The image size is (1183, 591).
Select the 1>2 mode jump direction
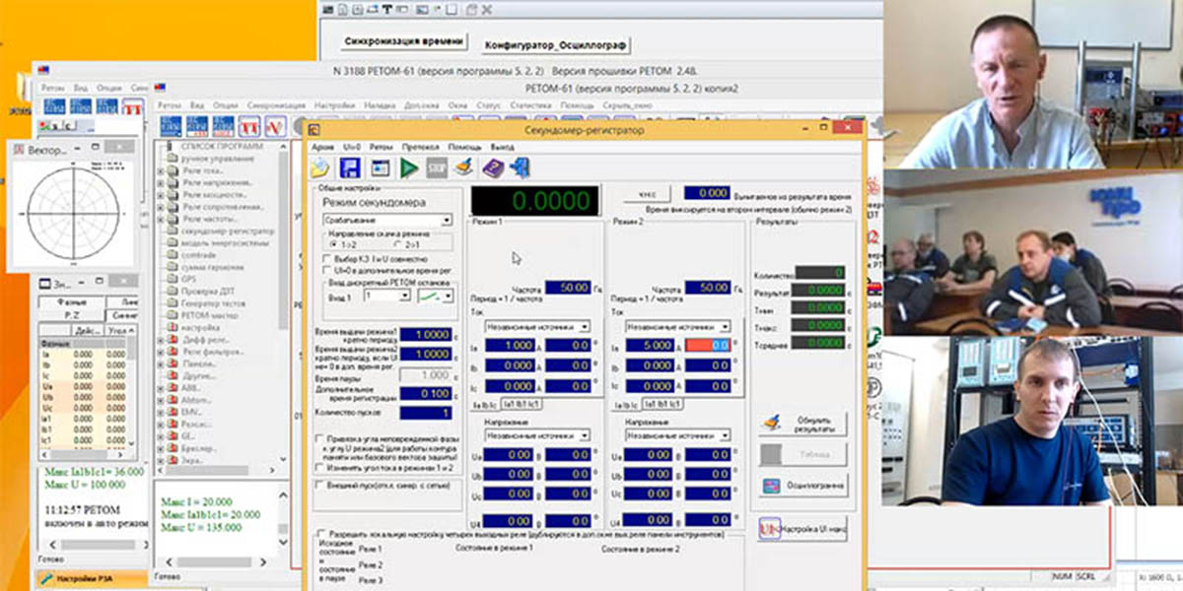tap(344, 243)
